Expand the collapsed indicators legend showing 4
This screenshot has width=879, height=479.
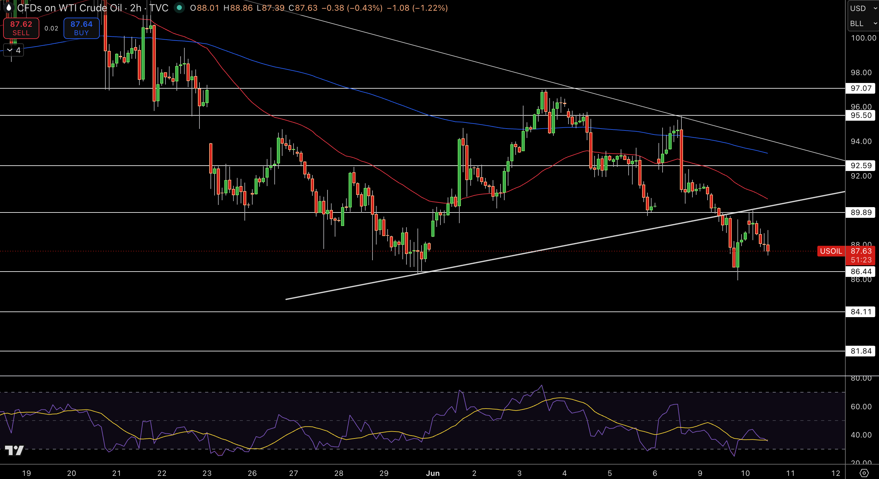14,51
